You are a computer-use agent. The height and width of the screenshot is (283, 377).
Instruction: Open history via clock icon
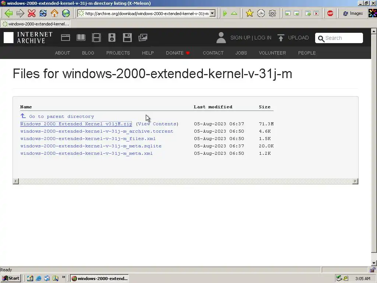click(261, 13)
